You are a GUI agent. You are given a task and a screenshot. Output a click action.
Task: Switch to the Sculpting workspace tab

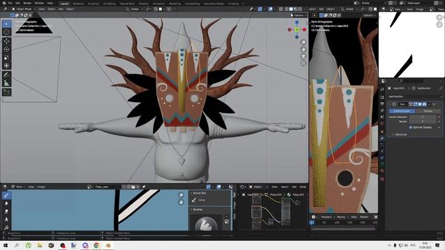pos(93,3)
